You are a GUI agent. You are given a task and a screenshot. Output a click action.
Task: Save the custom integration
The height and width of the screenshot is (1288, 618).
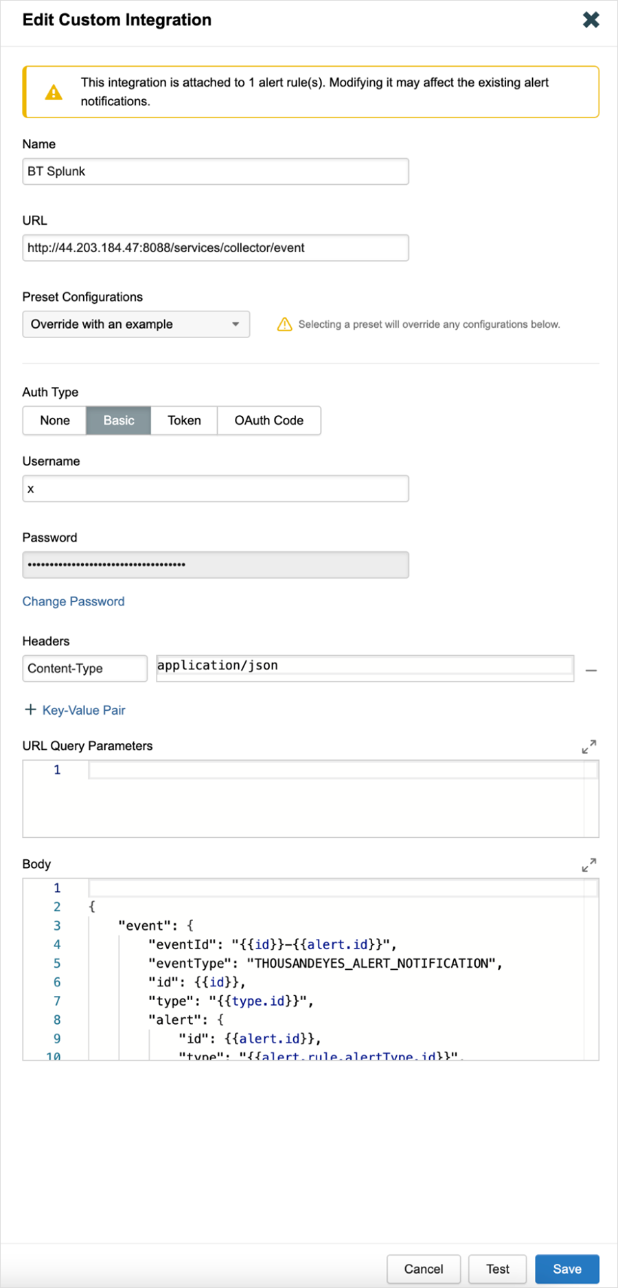pyautogui.click(x=566, y=1269)
